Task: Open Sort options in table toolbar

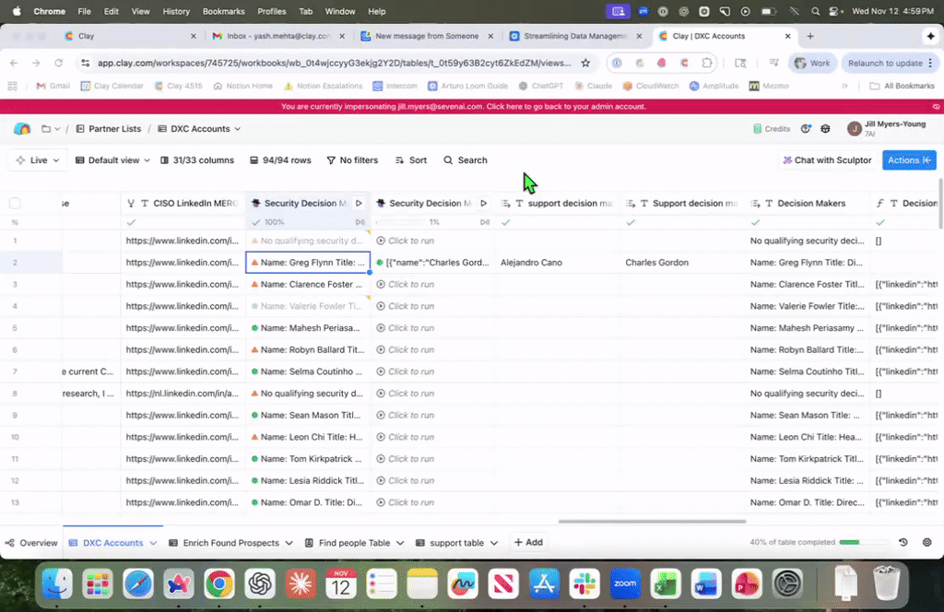Action: [x=411, y=160]
